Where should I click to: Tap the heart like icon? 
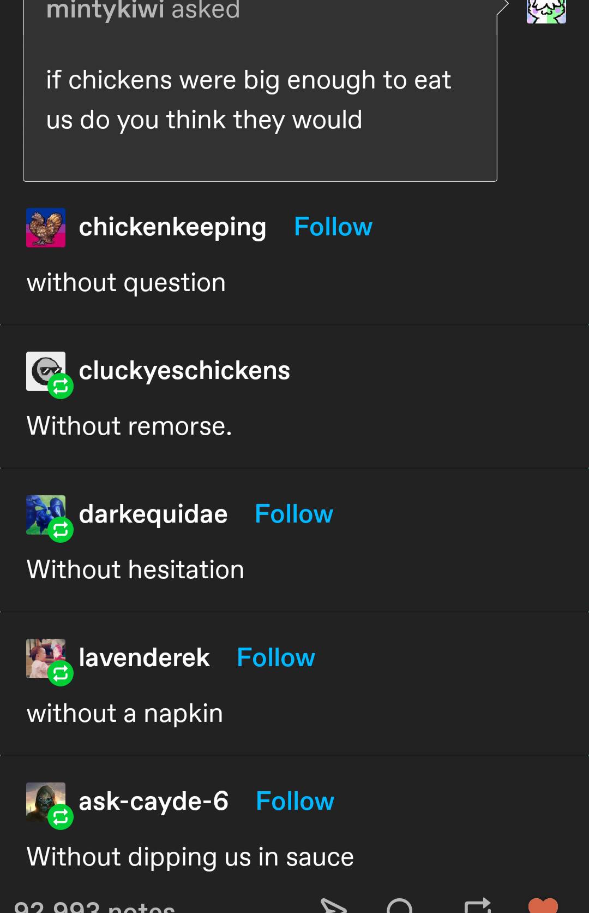pyautogui.click(x=543, y=905)
